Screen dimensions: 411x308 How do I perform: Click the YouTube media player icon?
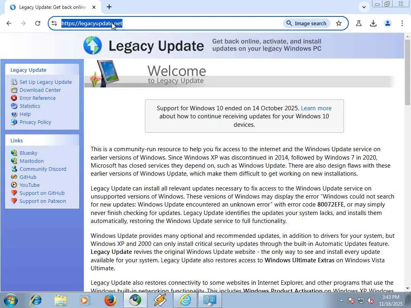pyautogui.click(x=14, y=185)
